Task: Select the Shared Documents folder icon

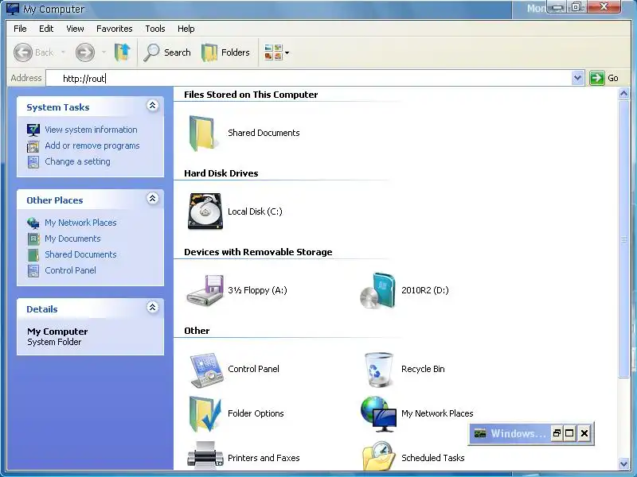Action: [x=202, y=134]
